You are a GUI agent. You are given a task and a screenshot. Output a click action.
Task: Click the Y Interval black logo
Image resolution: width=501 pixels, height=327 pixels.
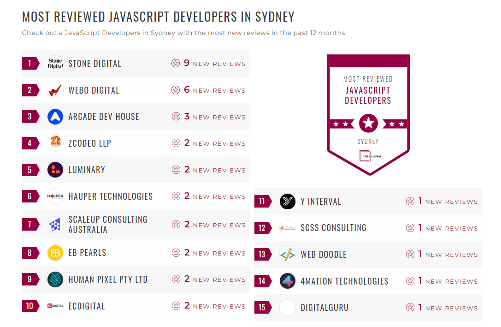click(287, 201)
